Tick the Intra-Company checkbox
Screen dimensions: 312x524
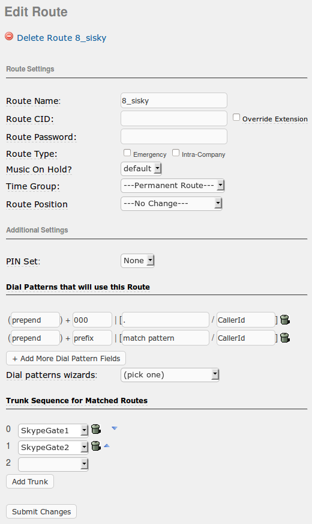pos(176,153)
